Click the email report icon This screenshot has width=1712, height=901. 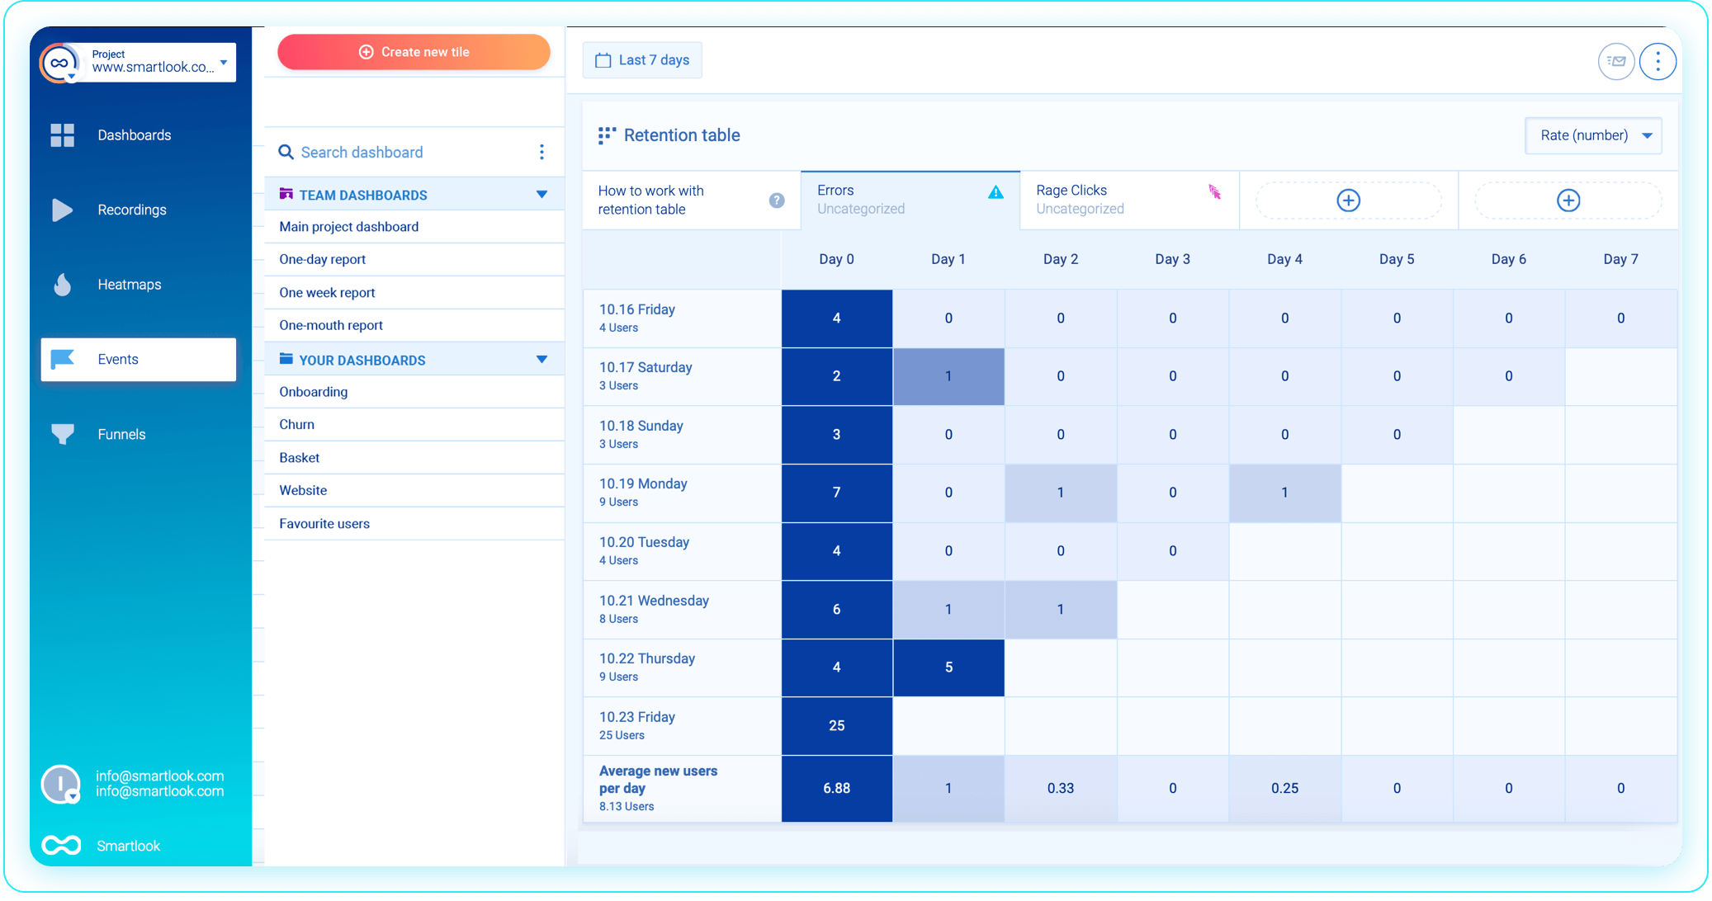point(1615,61)
